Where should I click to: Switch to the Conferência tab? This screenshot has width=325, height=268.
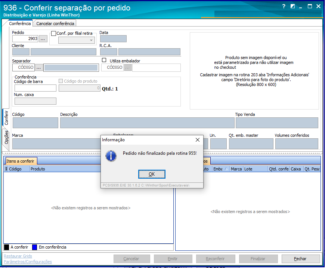tap(20, 24)
